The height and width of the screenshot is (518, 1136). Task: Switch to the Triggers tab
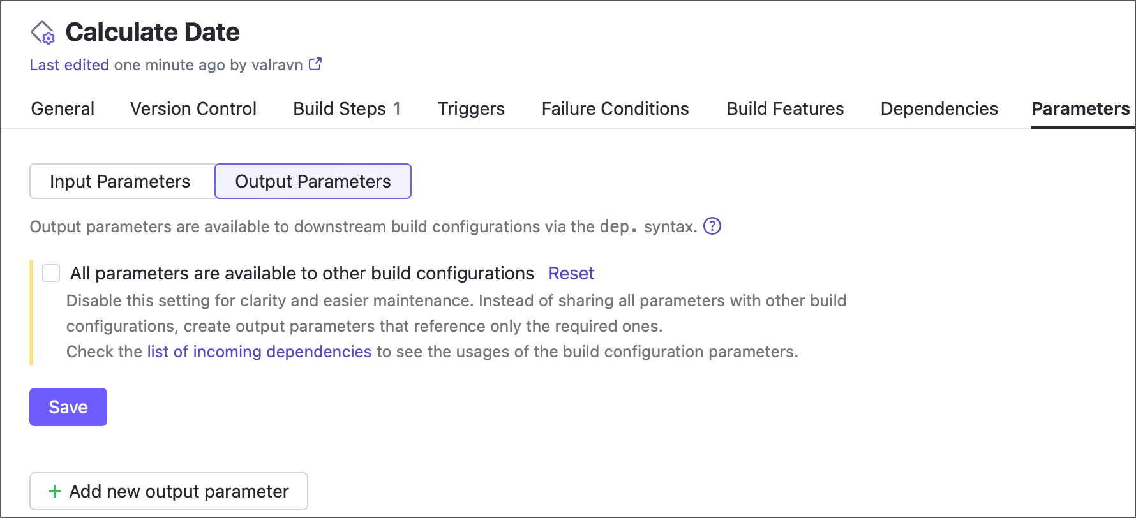point(471,109)
